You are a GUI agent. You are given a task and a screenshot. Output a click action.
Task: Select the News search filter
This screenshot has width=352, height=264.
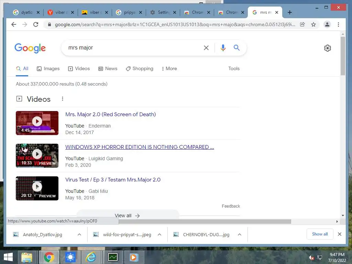[108, 68]
